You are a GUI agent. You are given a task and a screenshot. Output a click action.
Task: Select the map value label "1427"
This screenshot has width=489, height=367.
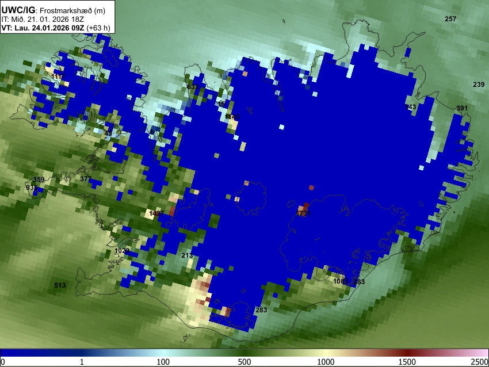pyautogui.click(x=156, y=213)
